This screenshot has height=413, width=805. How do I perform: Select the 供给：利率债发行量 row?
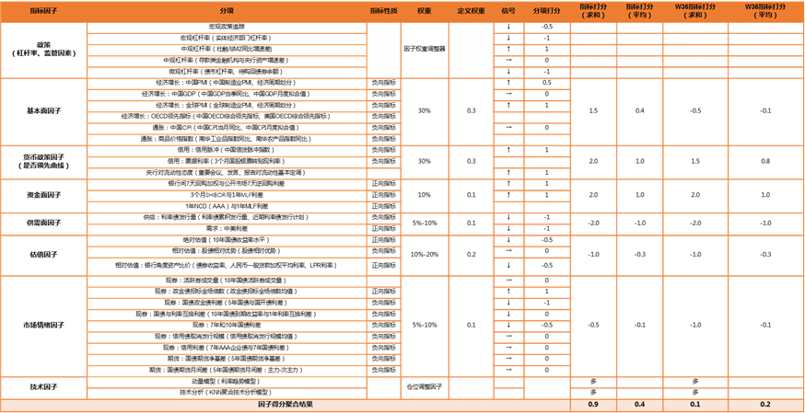227,218
